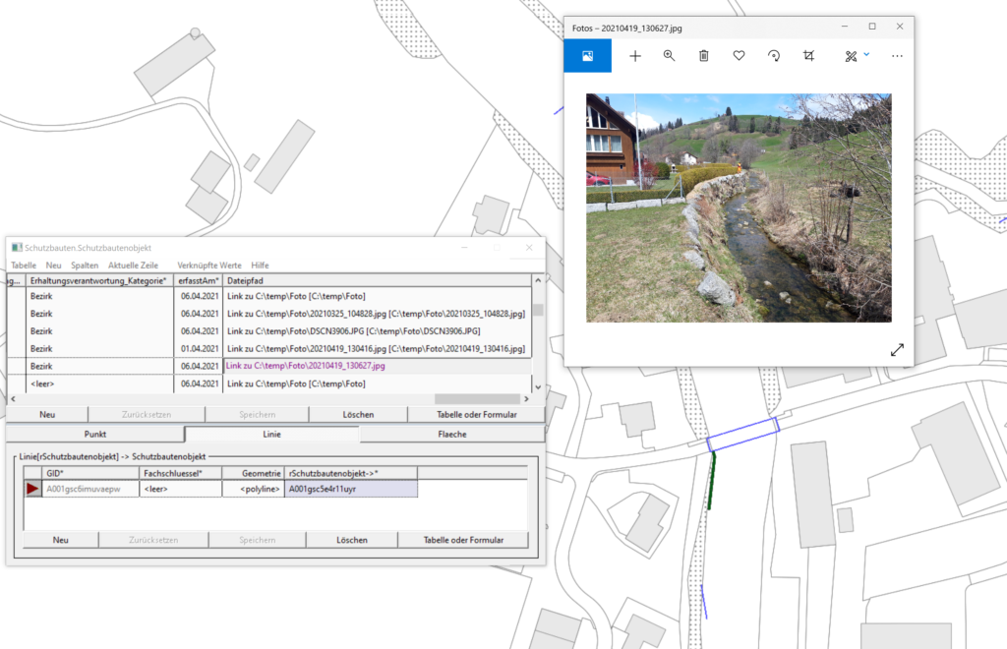Open the Neu menu in menu bar
Viewport: 1007px width, 649px height.
[53, 265]
